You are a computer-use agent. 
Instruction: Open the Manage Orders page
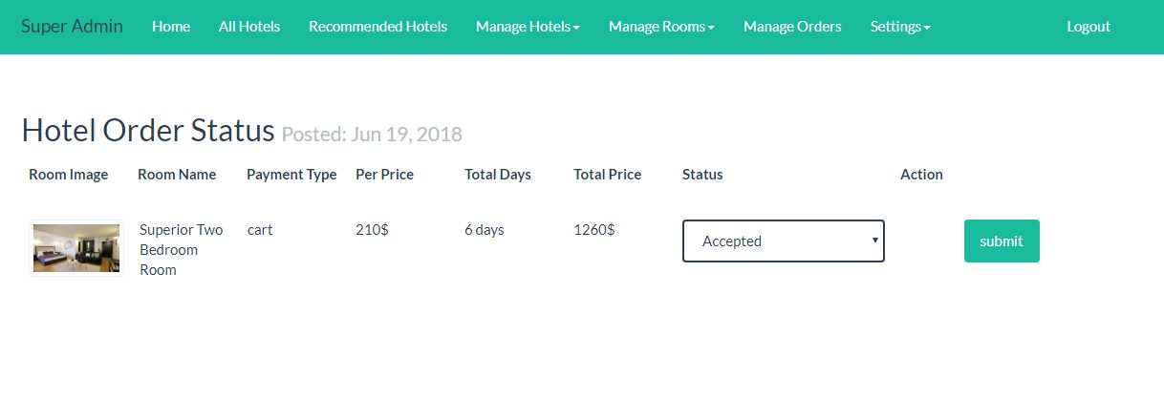point(792,27)
